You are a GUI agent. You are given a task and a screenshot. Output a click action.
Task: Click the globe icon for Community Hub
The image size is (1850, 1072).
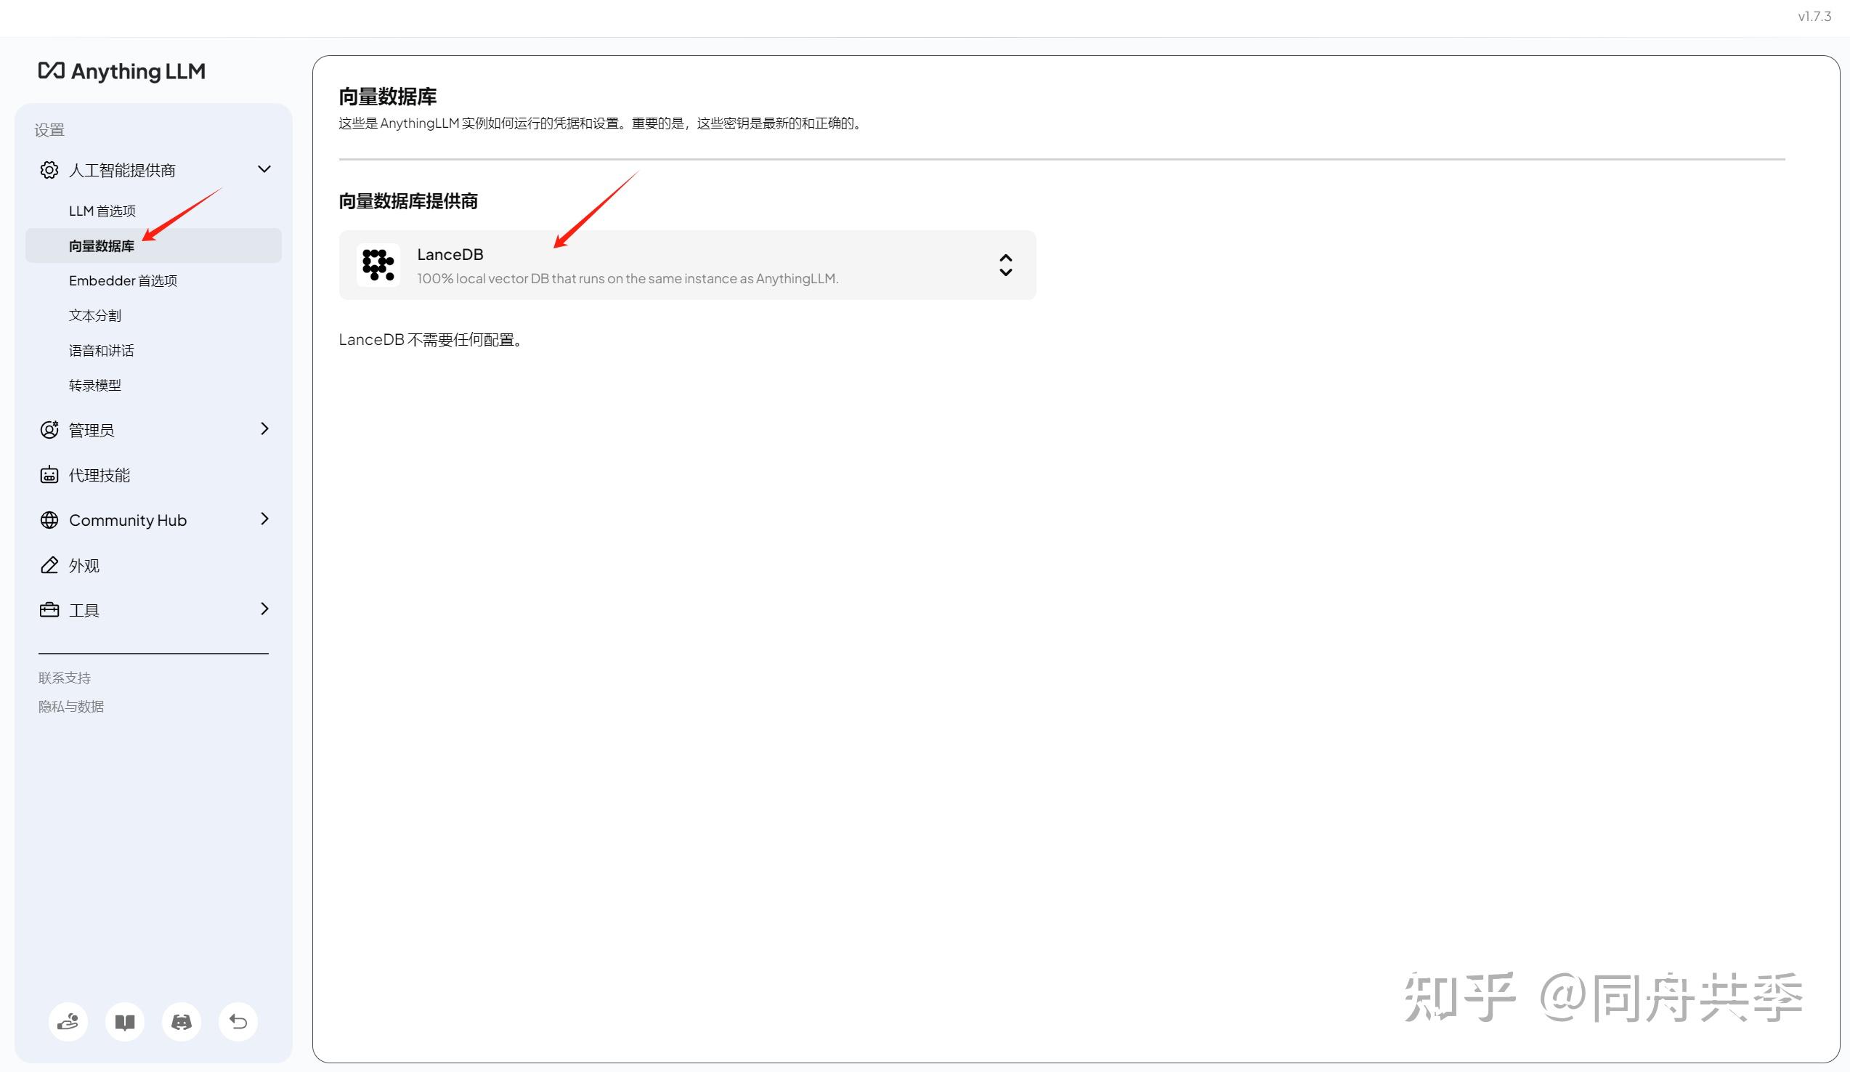pos(49,520)
